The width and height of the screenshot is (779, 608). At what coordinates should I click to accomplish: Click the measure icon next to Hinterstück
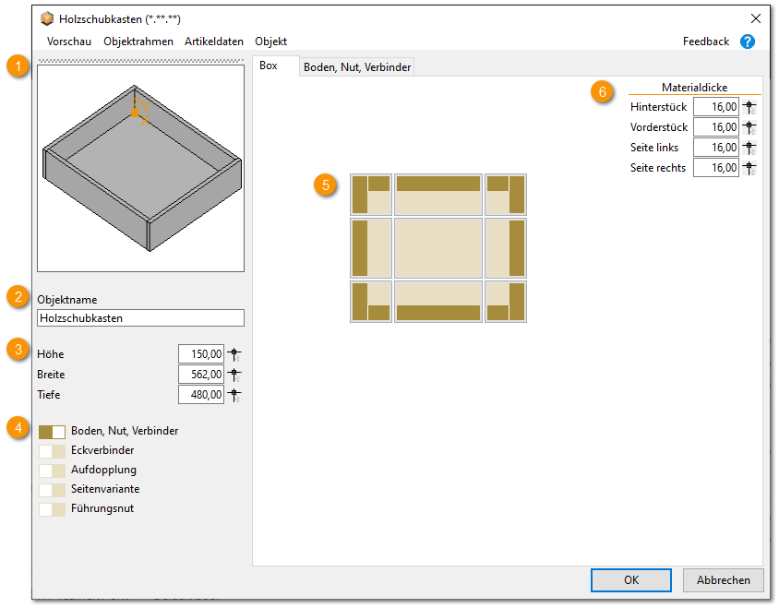(749, 107)
